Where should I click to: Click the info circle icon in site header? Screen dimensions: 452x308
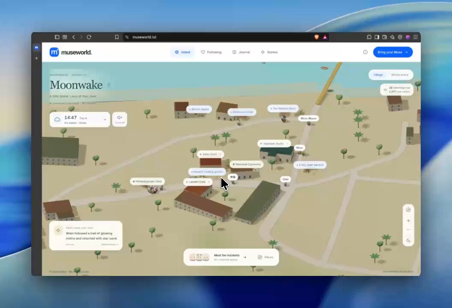tap(365, 52)
